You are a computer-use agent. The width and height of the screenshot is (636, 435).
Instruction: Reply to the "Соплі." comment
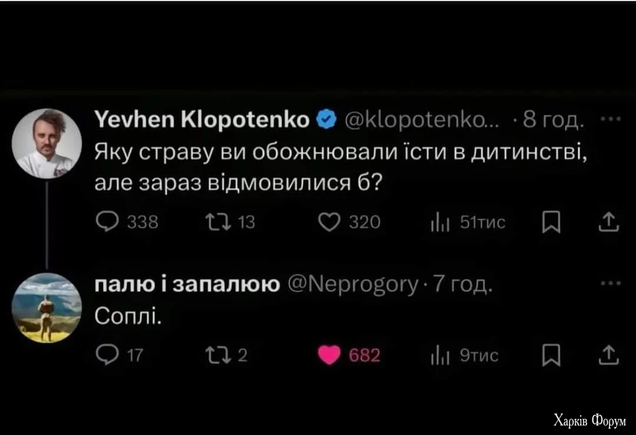[105, 355]
